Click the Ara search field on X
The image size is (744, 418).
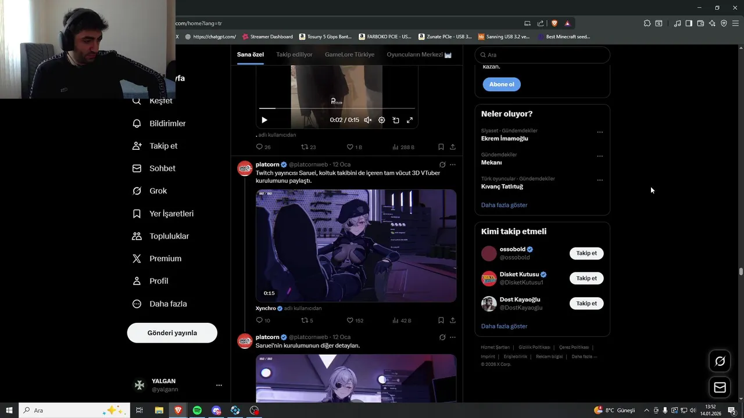tap(542, 55)
